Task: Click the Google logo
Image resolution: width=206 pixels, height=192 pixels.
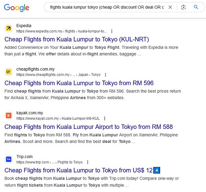Action: tap(16, 8)
